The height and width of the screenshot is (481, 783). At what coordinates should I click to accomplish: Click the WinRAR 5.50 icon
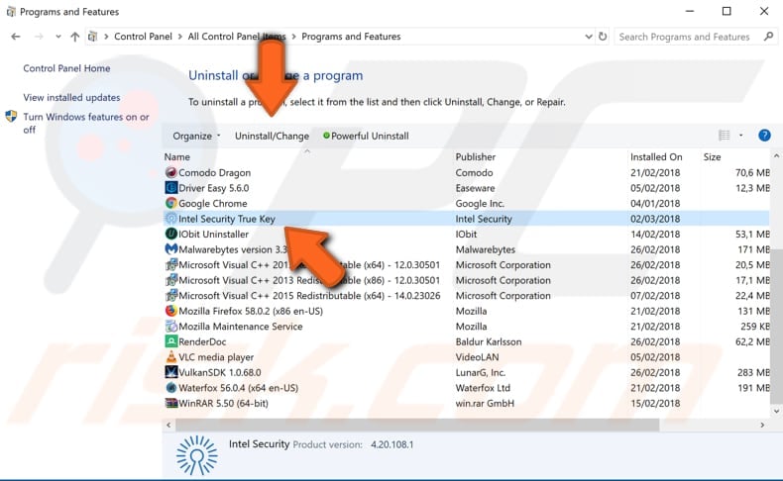click(170, 403)
